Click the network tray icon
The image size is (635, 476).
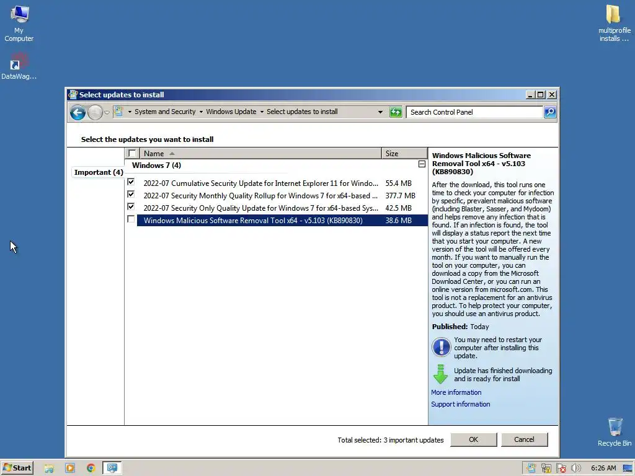pos(546,469)
